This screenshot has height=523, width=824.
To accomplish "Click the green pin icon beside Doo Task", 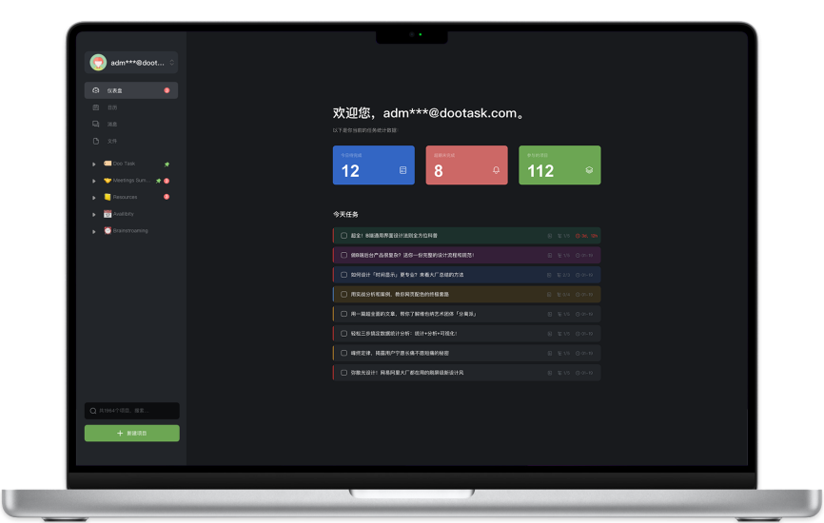I will tap(167, 164).
